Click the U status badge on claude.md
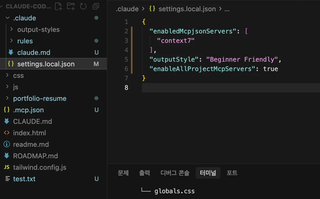320x199 pixels. [x=96, y=52]
